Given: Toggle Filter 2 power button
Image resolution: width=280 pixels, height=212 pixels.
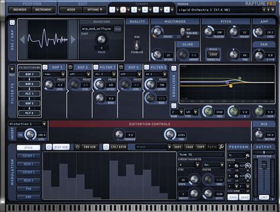Looking at the screenshot, I should [x=146, y=67].
